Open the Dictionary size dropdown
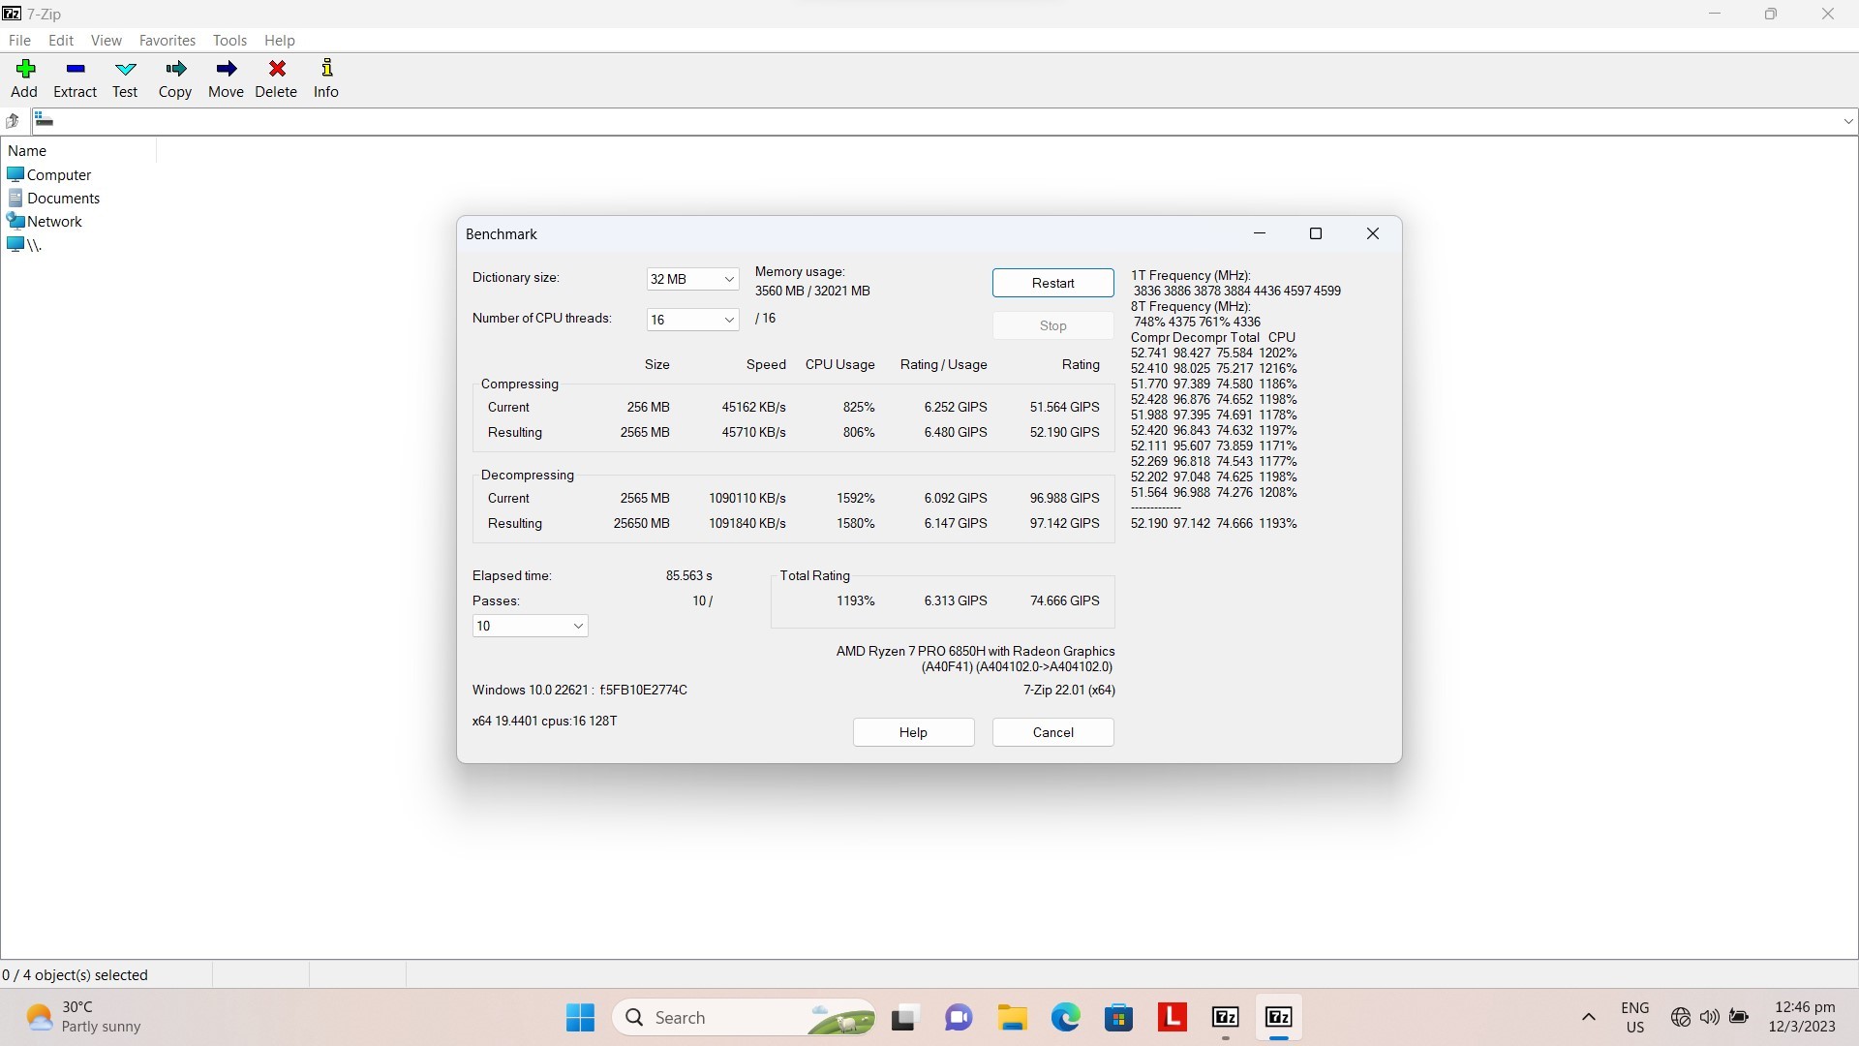This screenshot has height=1046, width=1859. click(692, 279)
